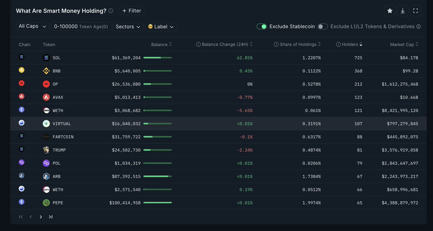Download the holdings data
Image resolution: width=433 pixels, height=231 pixels.
tap(402, 11)
